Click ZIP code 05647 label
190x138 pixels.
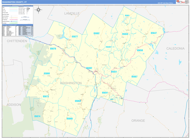coord(154,33)
